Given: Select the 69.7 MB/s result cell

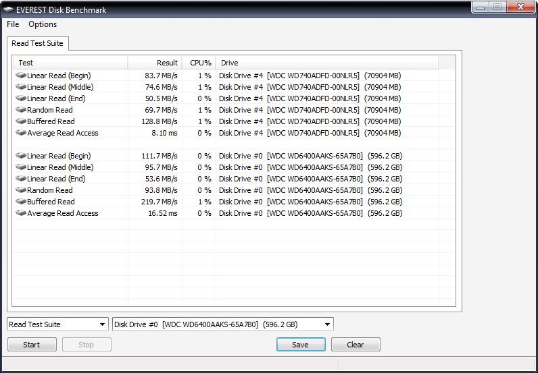Looking at the screenshot, I should pos(161,109).
